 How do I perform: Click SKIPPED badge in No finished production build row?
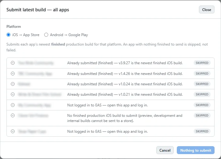202,116
